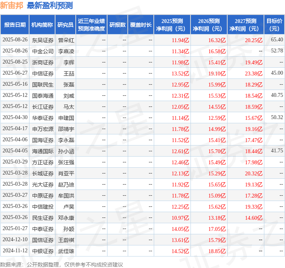Click researcher name 肖亚平
The width and height of the screenshot is (285, 268).
tap(66, 173)
